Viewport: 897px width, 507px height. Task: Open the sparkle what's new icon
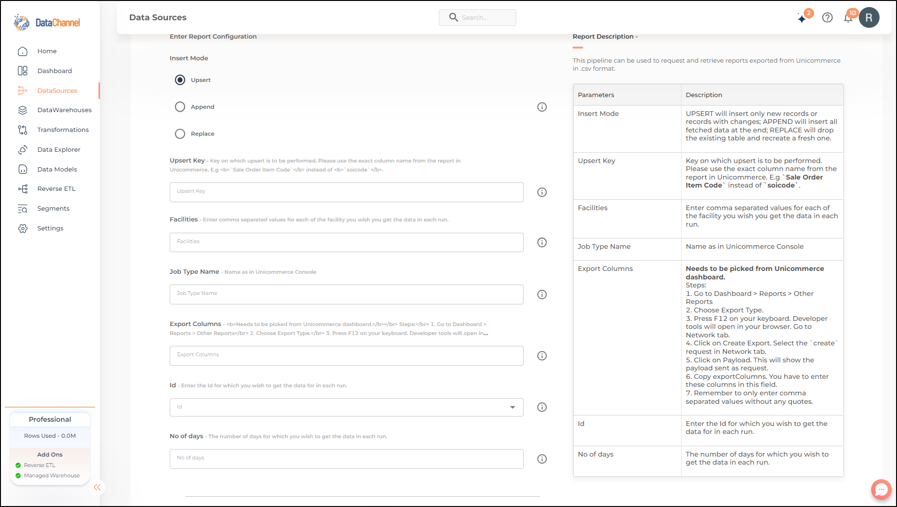pyautogui.click(x=802, y=18)
